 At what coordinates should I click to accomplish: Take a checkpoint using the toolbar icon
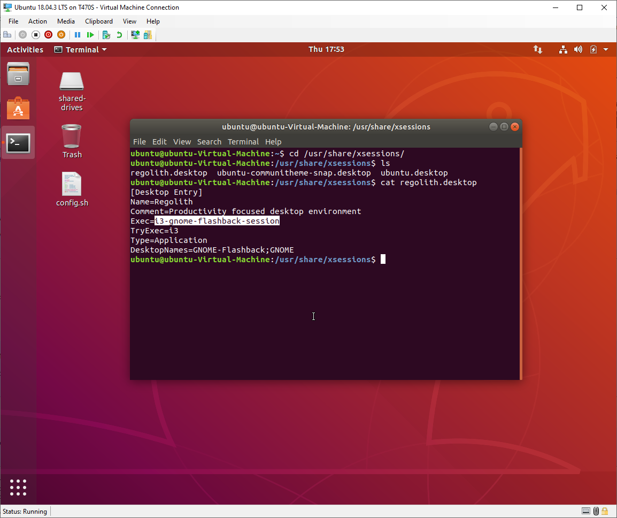pos(106,34)
